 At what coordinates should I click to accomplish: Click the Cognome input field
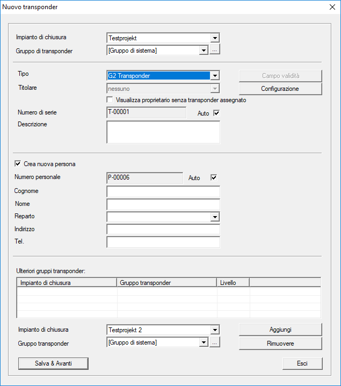coord(163,192)
